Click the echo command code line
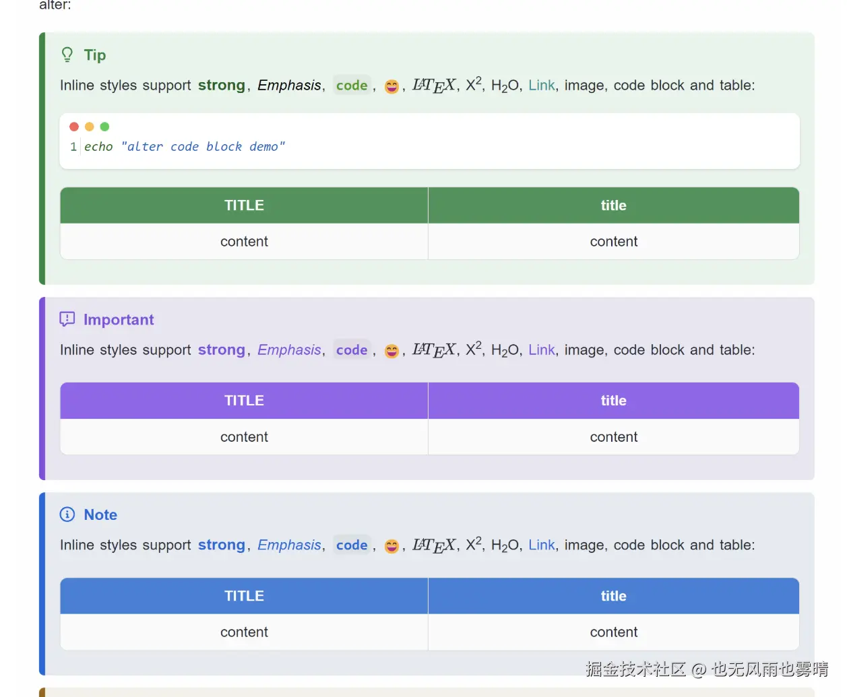This screenshot has width=847, height=697. point(184,147)
